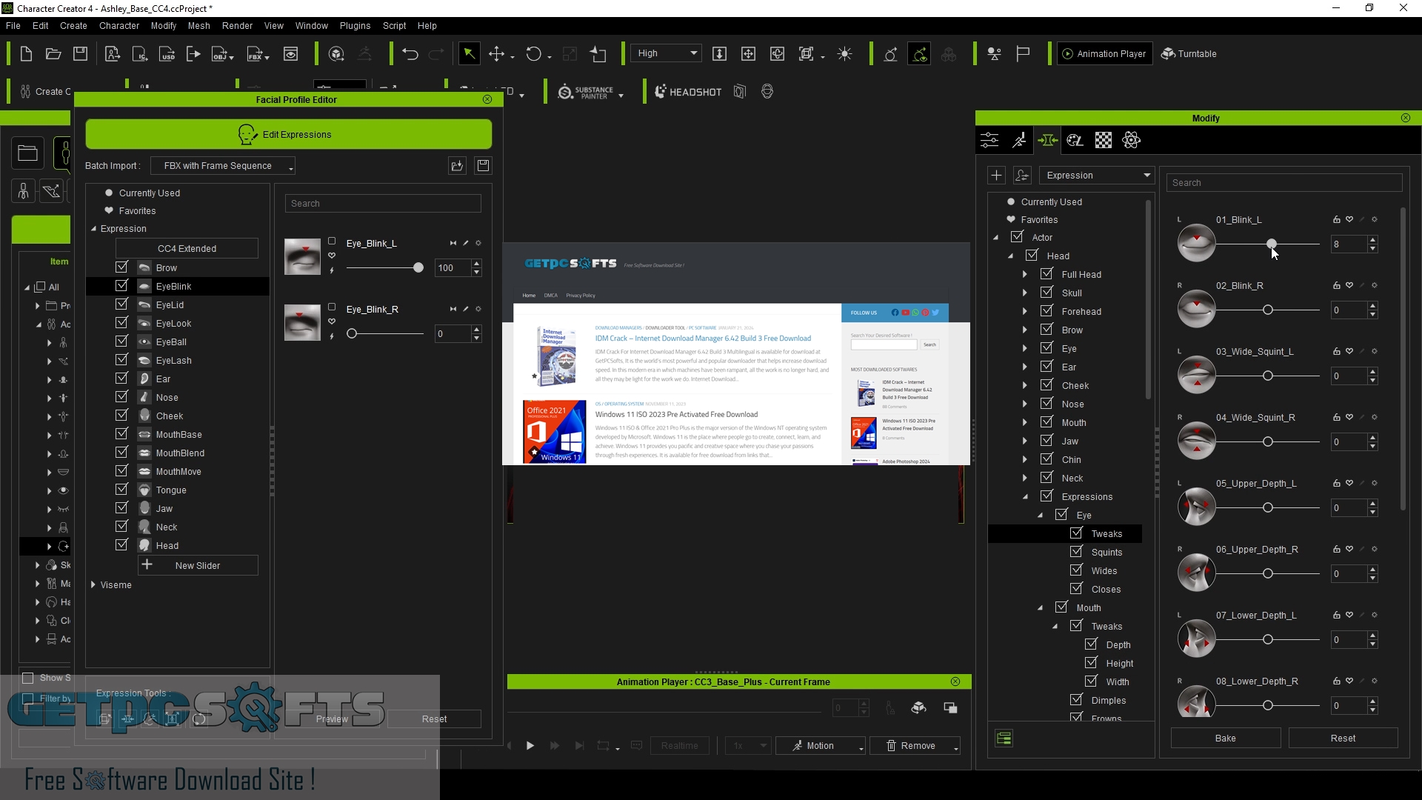
Task: Open the Character menu
Action: [119, 25]
